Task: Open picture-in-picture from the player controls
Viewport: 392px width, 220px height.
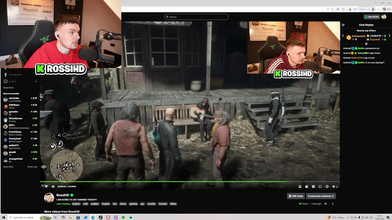Action: (x=300, y=186)
